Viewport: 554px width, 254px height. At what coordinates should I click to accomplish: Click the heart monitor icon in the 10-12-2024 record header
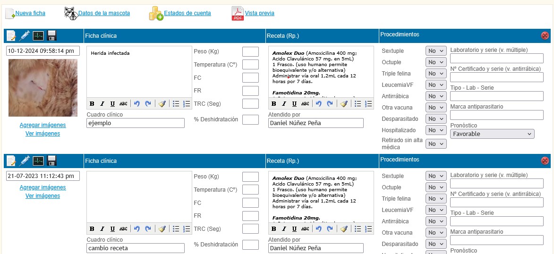click(38, 36)
